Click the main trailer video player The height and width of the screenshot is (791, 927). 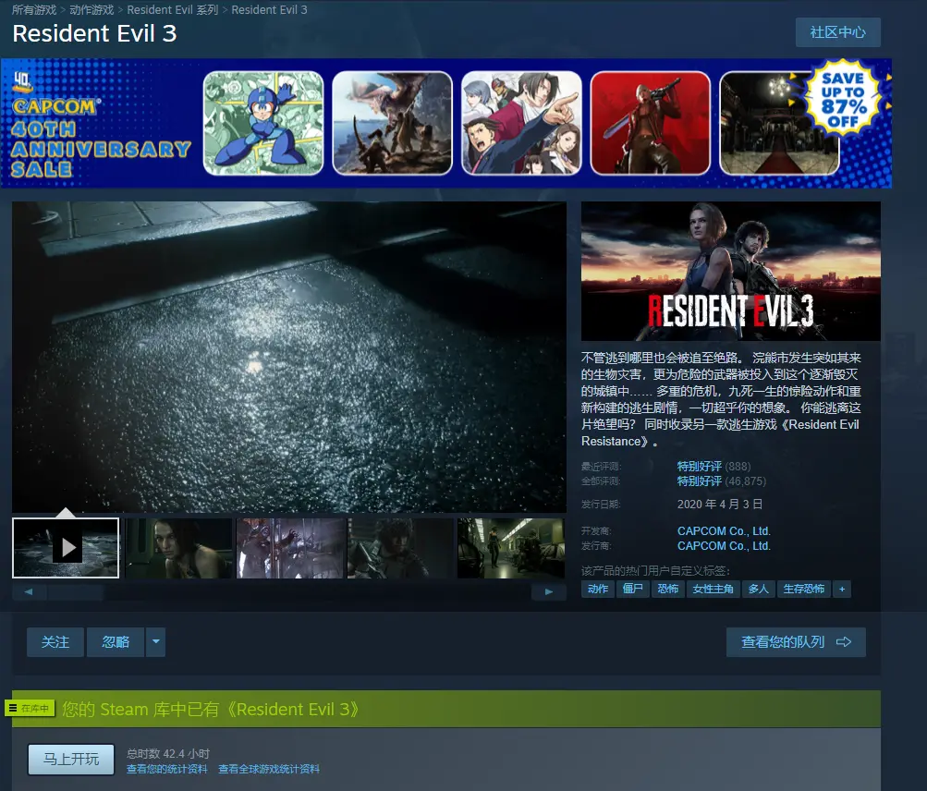point(289,357)
